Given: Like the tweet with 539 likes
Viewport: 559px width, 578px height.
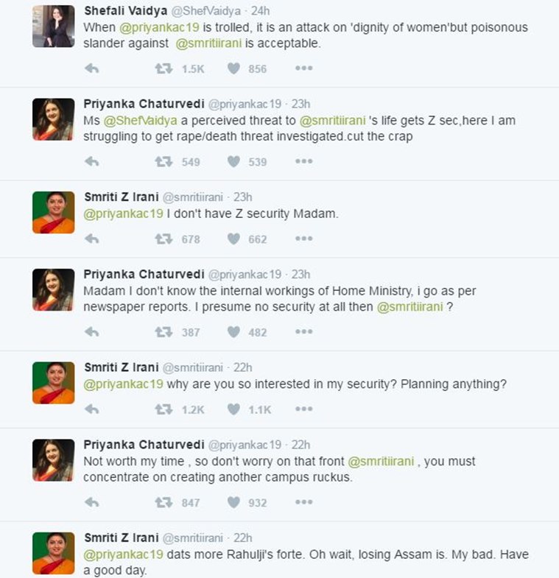Looking at the screenshot, I should point(234,162).
